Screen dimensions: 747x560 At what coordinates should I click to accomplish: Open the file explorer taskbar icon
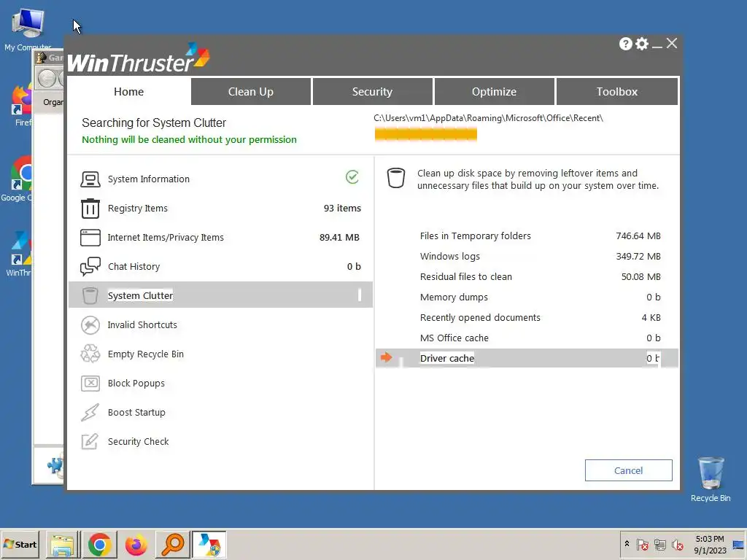point(63,544)
